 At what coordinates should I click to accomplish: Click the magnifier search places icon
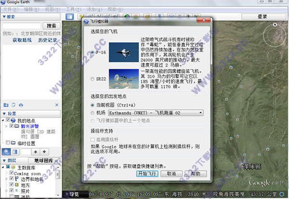(6, 152)
